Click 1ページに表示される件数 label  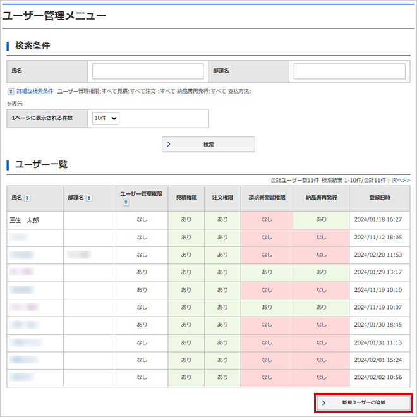click(42, 118)
